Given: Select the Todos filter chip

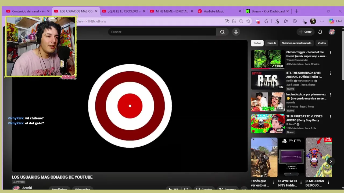Looking at the screenshot, I should tap(257, 43).
